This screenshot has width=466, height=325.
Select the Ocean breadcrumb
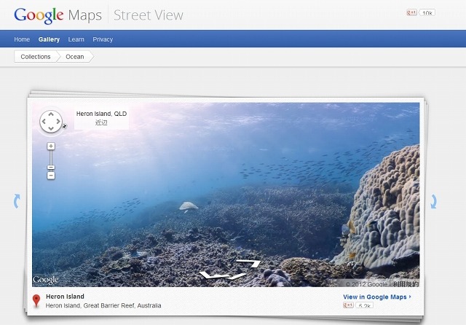coord(75,57)
